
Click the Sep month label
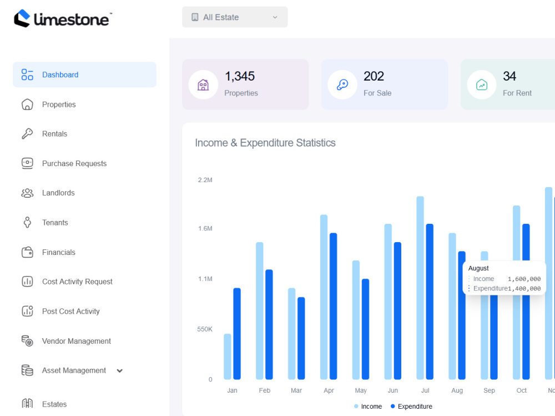click(x=489, y=390)
